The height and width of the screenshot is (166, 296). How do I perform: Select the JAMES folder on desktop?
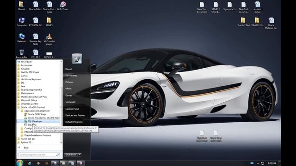point(49,22)
